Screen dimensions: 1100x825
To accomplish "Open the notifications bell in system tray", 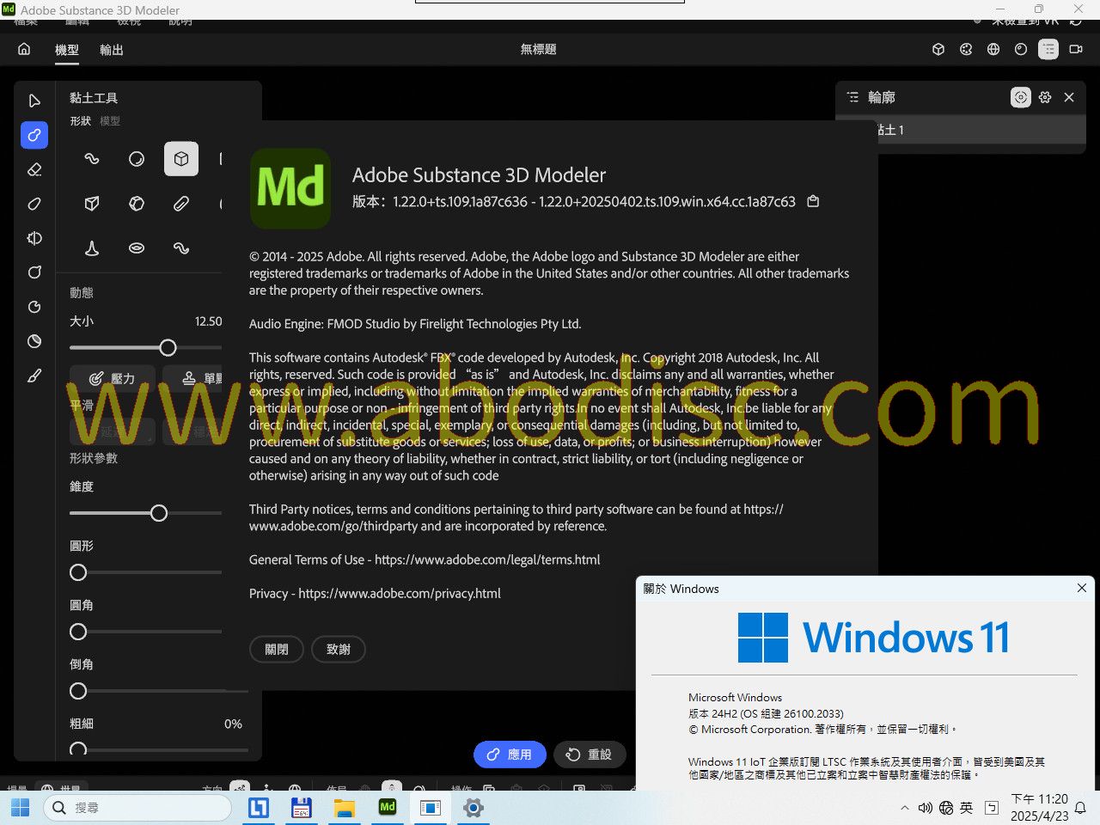I will [1081, 808].
